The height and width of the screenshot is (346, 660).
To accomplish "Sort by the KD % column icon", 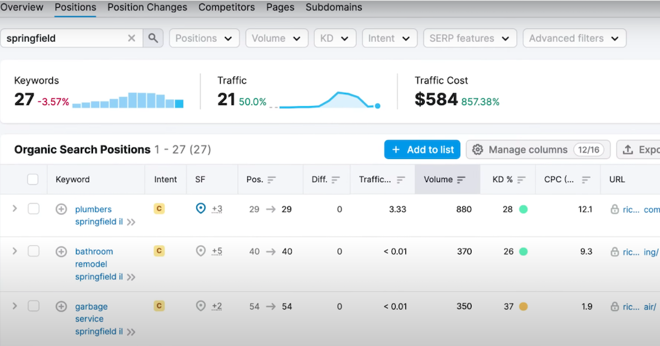I will (x=521, y=180).
